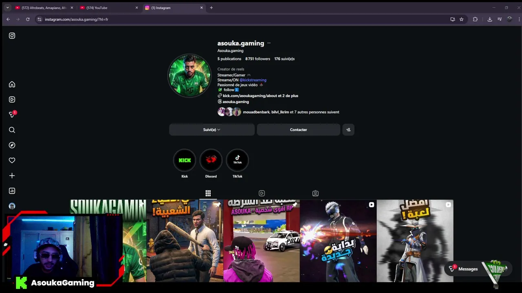The height and width of the screenshot is (293, 522).
Task: Open the TikTok story highlight
Action: click(x=237, y=160)
